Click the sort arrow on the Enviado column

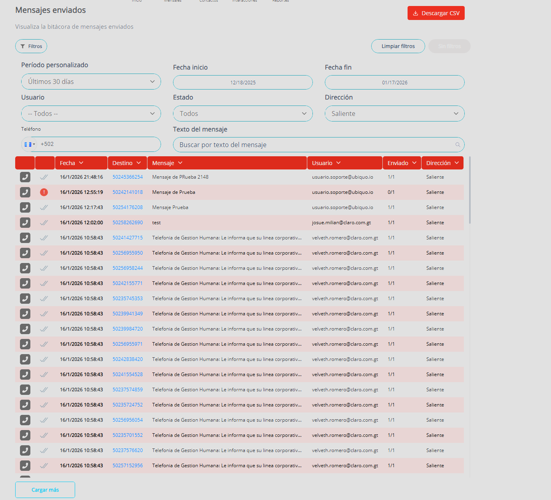414,163
